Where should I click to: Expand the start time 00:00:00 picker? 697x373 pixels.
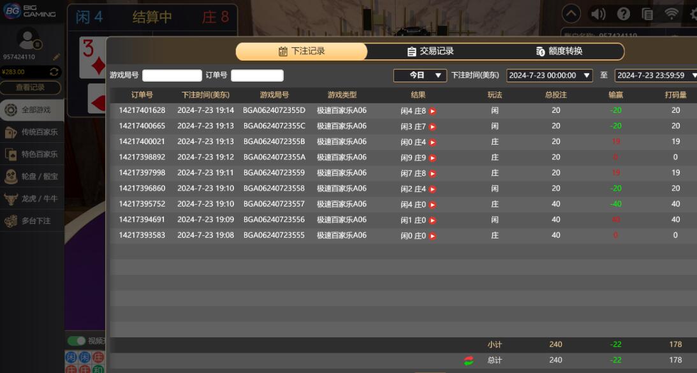[x=549, y=75]
